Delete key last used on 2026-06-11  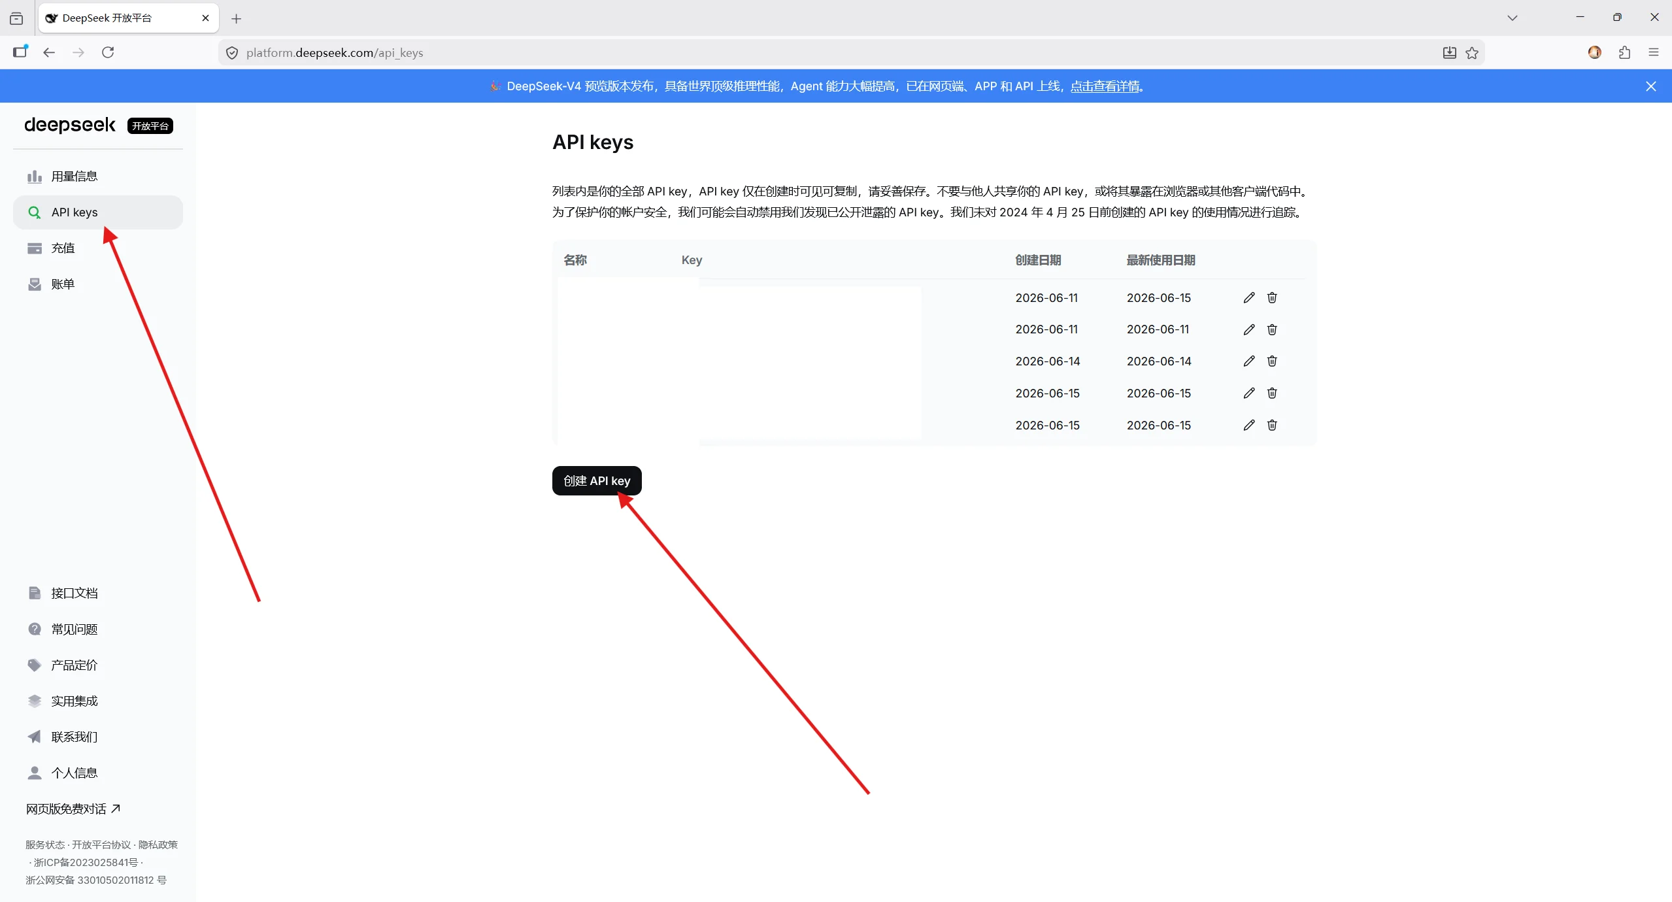(1272, 329)
